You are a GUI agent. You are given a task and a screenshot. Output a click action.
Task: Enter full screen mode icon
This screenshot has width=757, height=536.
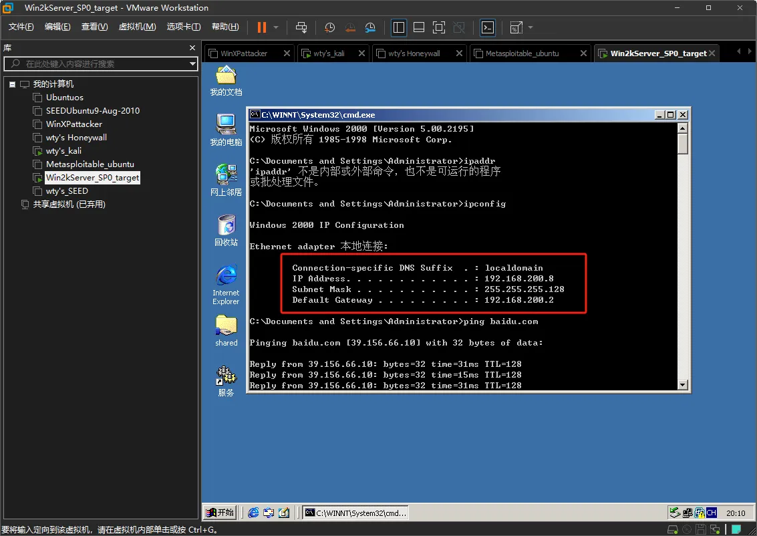[439, 27]
